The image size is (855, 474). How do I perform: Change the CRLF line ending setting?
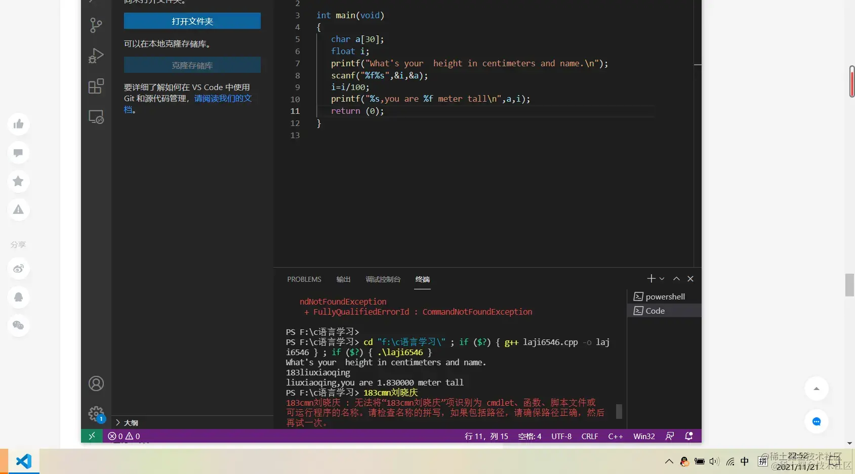(x=590, y=436)
